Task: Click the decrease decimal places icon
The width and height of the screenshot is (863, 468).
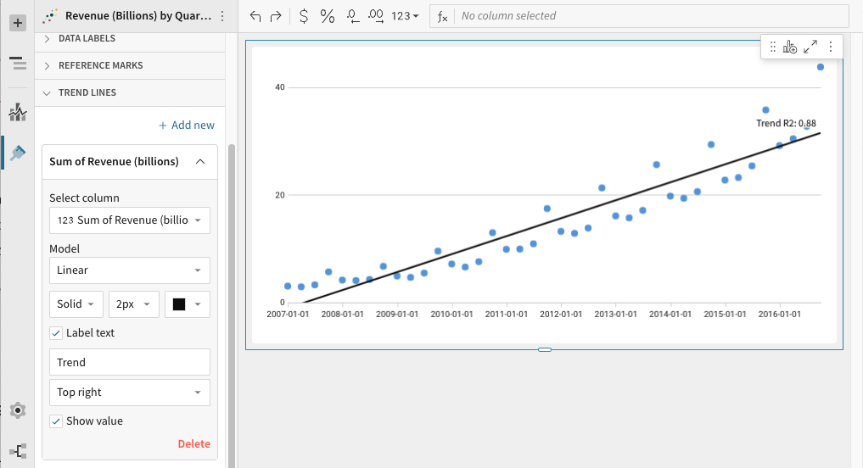Action: tap(354, 16)
